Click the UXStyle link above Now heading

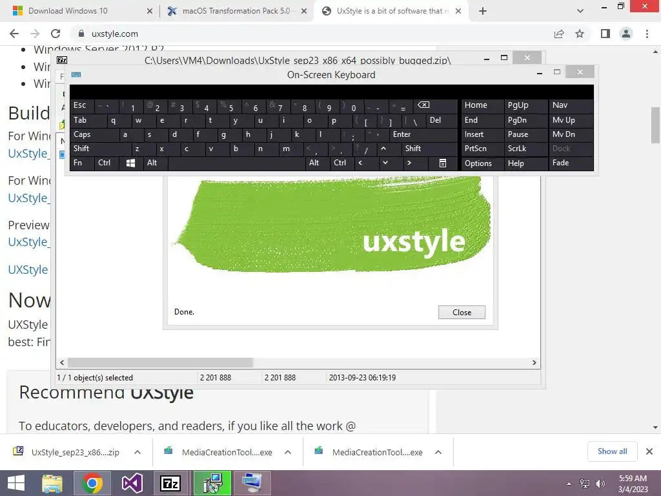(28, 270)
